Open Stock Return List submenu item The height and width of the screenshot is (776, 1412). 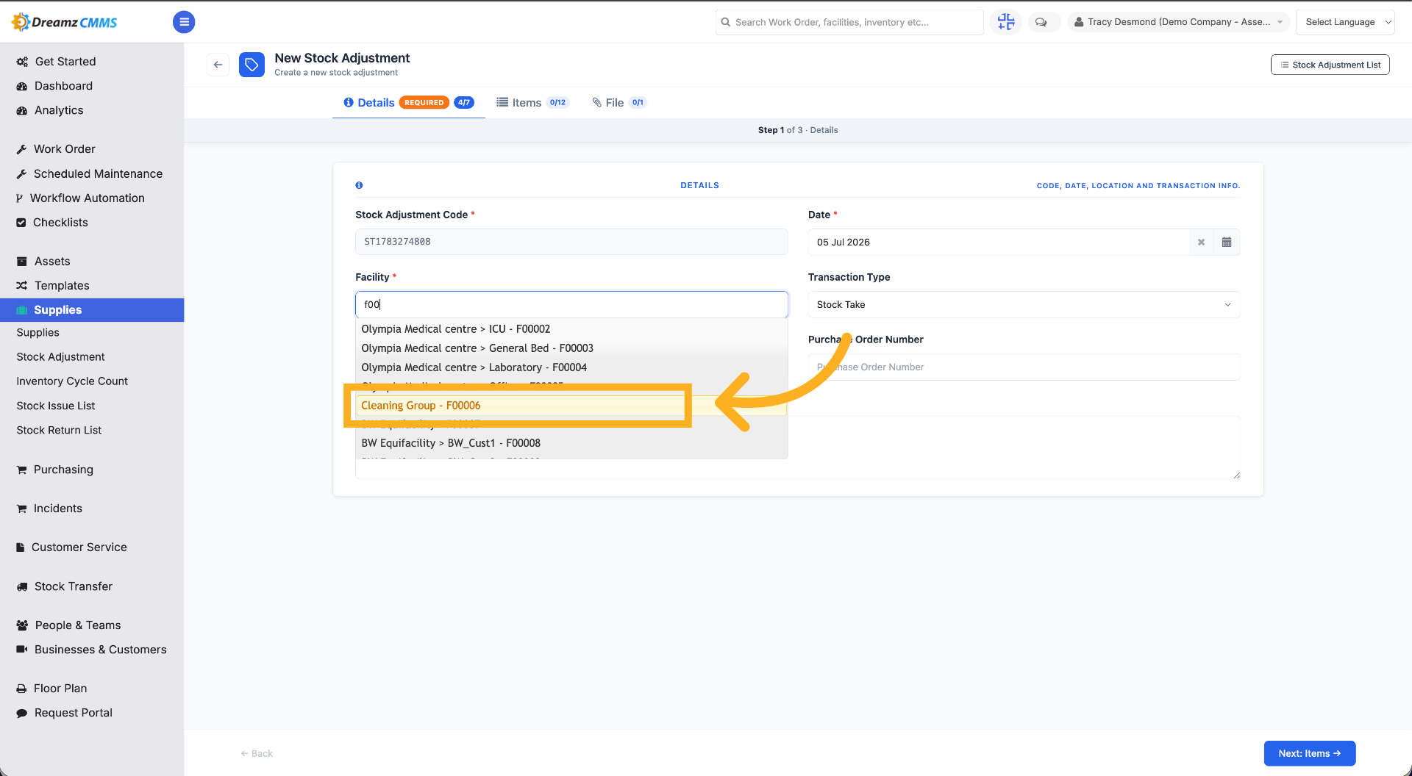[x=59, y=430]
